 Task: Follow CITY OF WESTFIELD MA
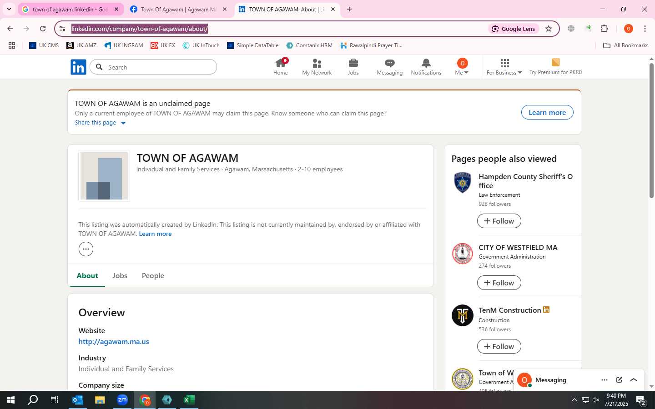coord(499,283)
